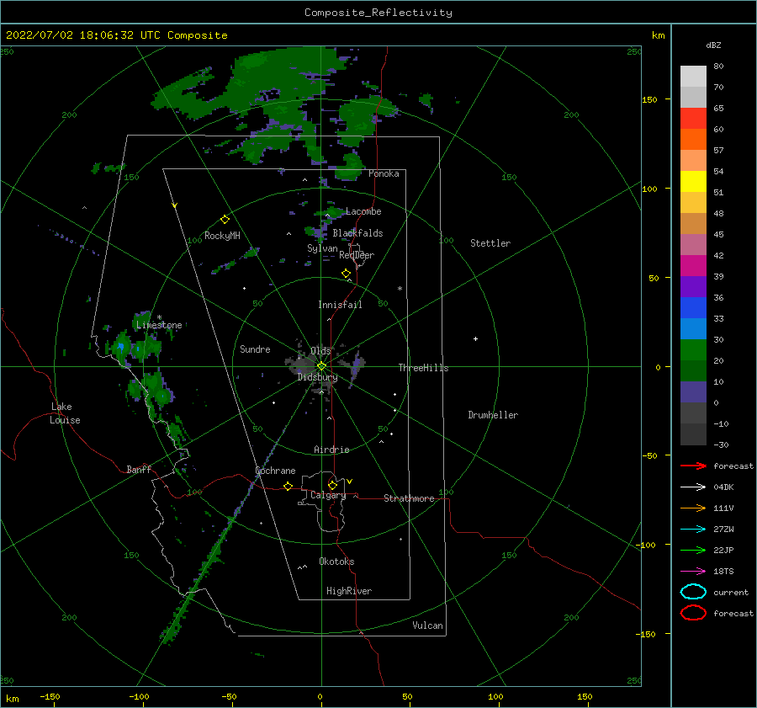This screenshot has width=757, height=708.
Task: Click the green 30 dBZ color swatch
Action: (x=693, y=349)
